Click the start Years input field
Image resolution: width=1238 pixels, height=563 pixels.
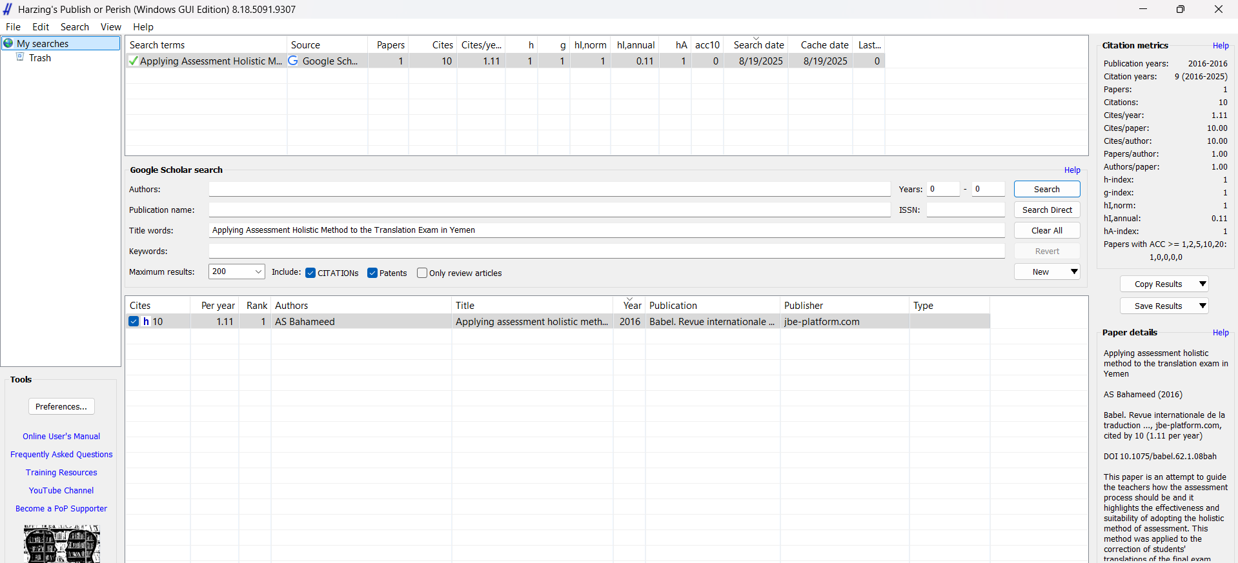click(943, 189)
